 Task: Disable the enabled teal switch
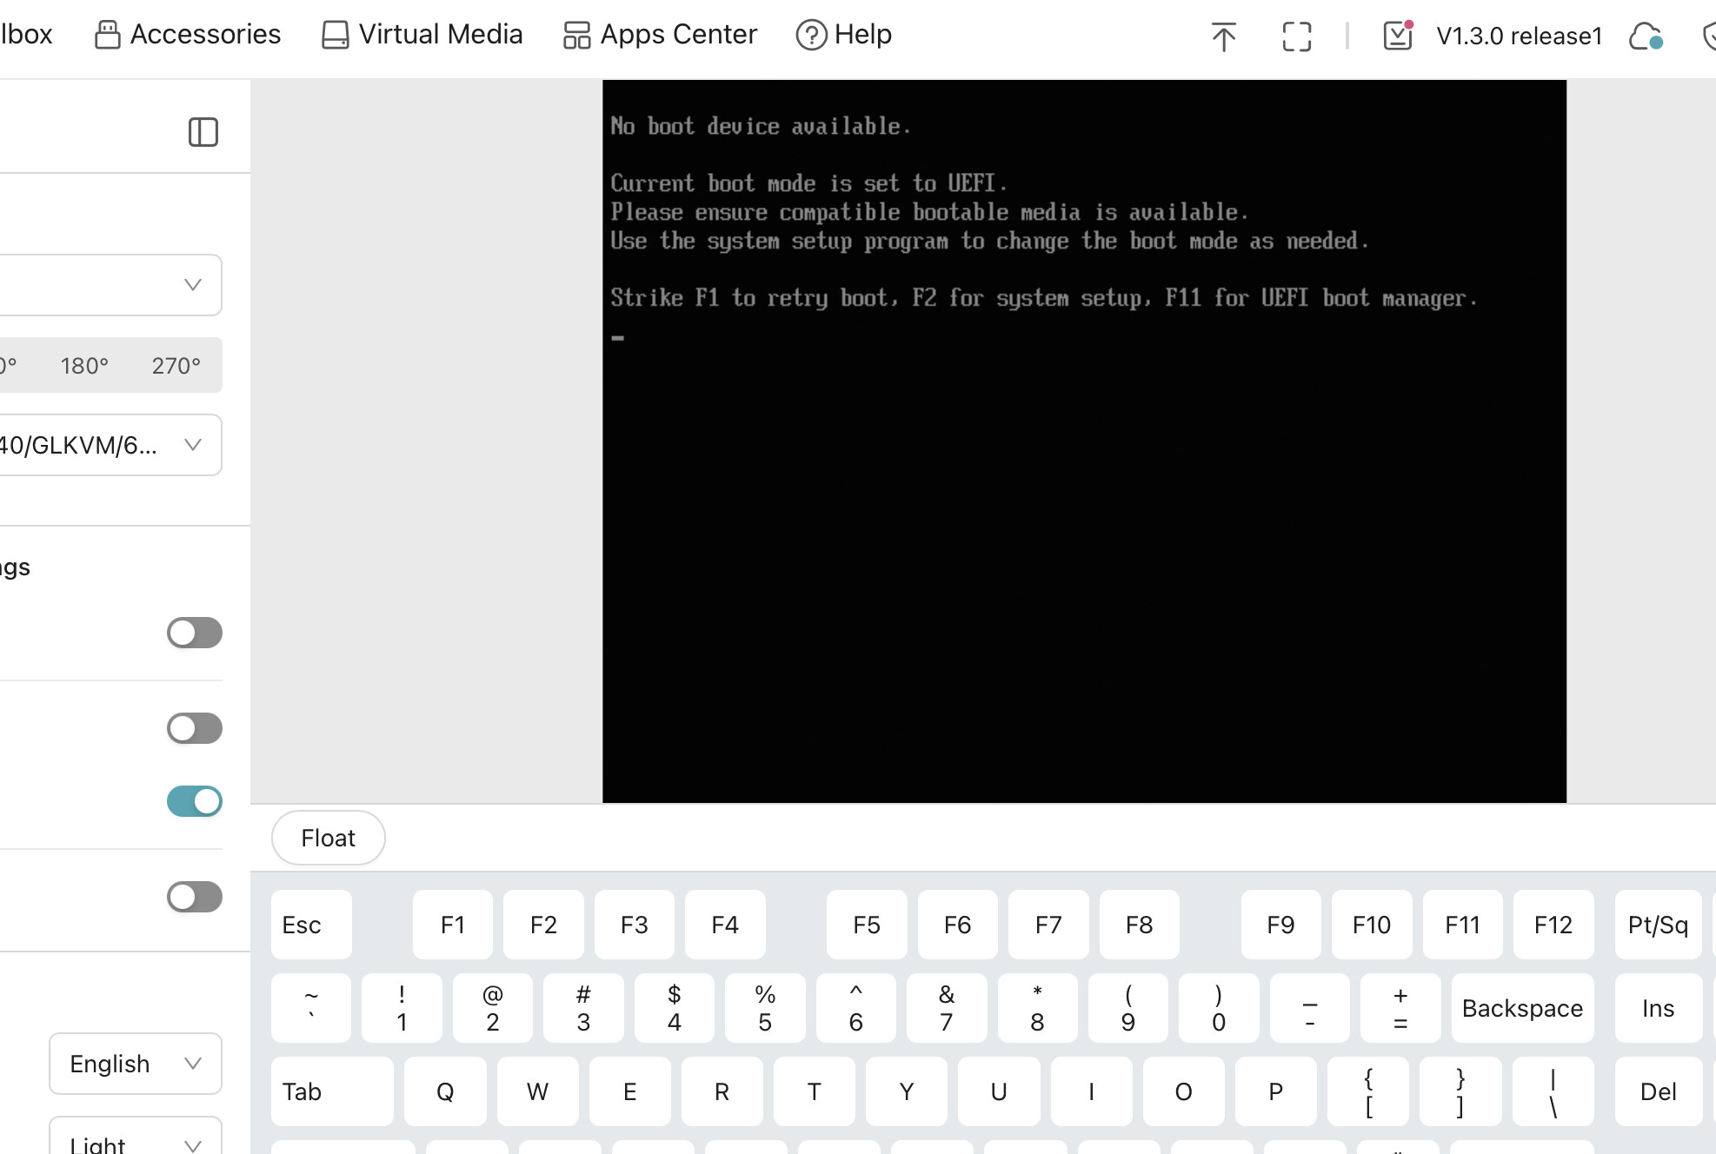click(195, 801)
